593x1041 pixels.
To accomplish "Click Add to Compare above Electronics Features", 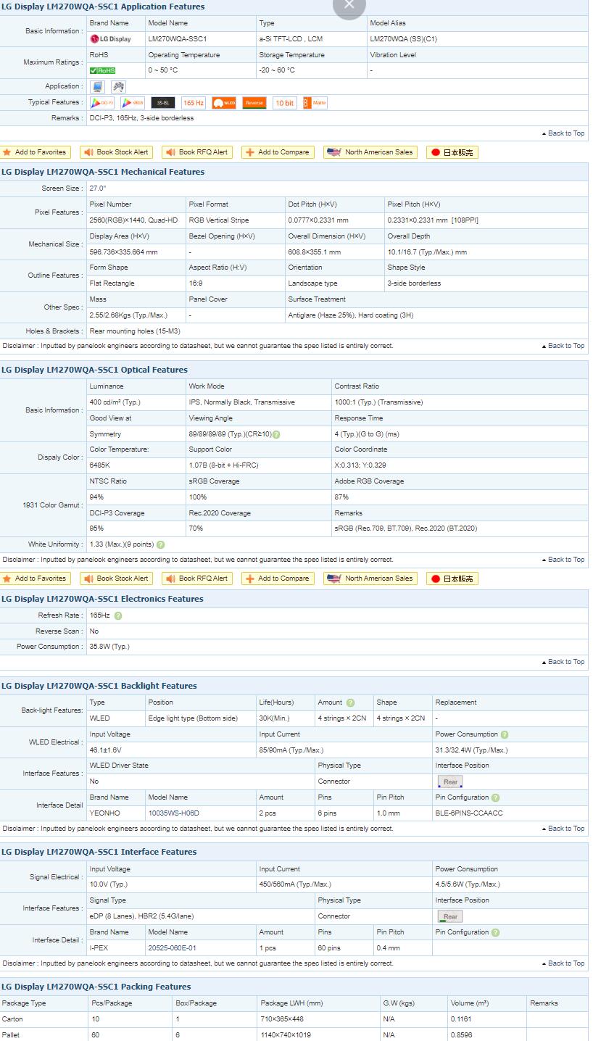I will tap(278, 578).
